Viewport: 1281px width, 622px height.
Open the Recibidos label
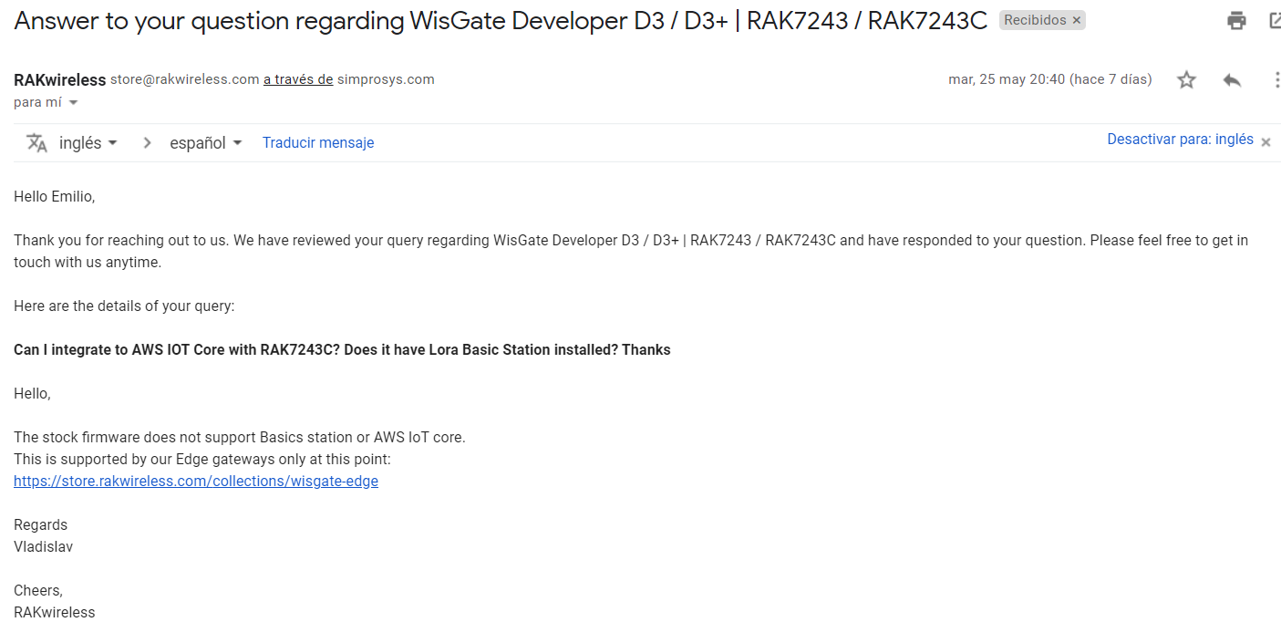[x=1034, y=20]
